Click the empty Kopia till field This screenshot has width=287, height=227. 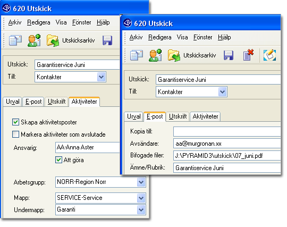pyautogui.click(x=227, y=131)
